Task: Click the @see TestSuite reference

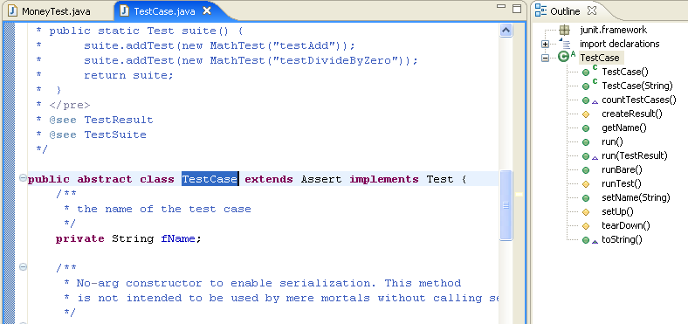Action: point(98,134)
